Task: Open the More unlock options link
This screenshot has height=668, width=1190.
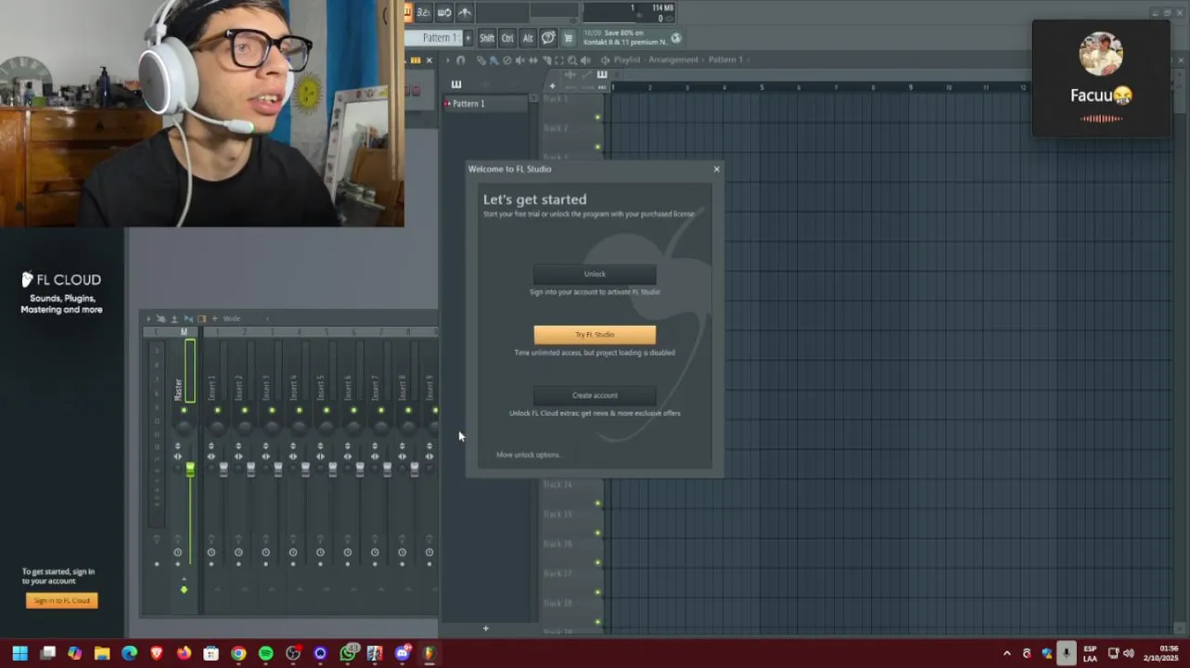Action: 528,455
